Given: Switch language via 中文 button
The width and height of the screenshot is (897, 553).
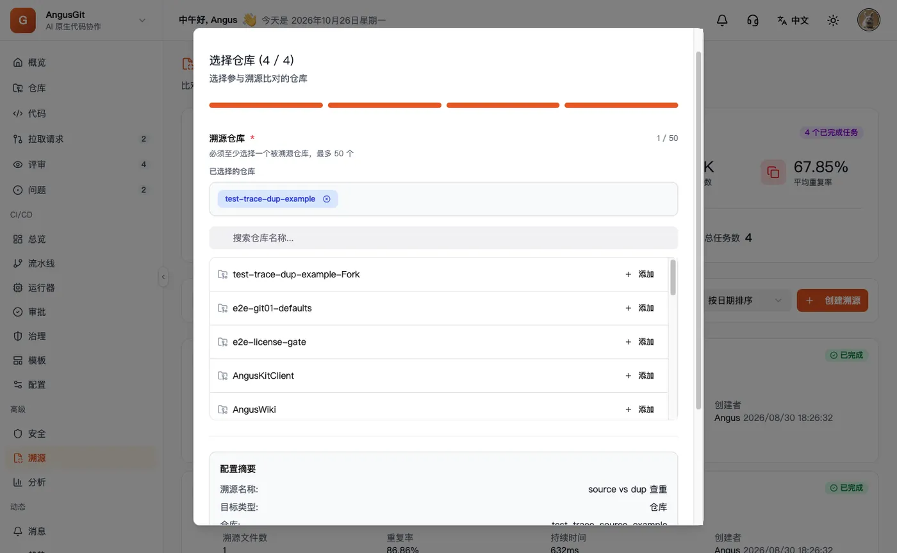Looking at the screenshot, I should point(793,21).
